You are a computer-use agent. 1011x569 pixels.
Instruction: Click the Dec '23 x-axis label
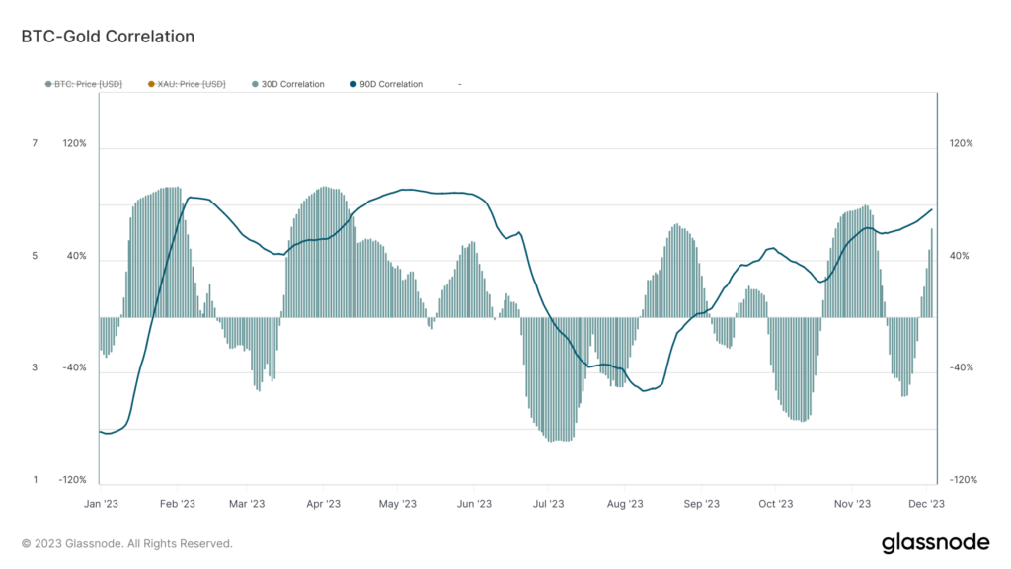927,504
